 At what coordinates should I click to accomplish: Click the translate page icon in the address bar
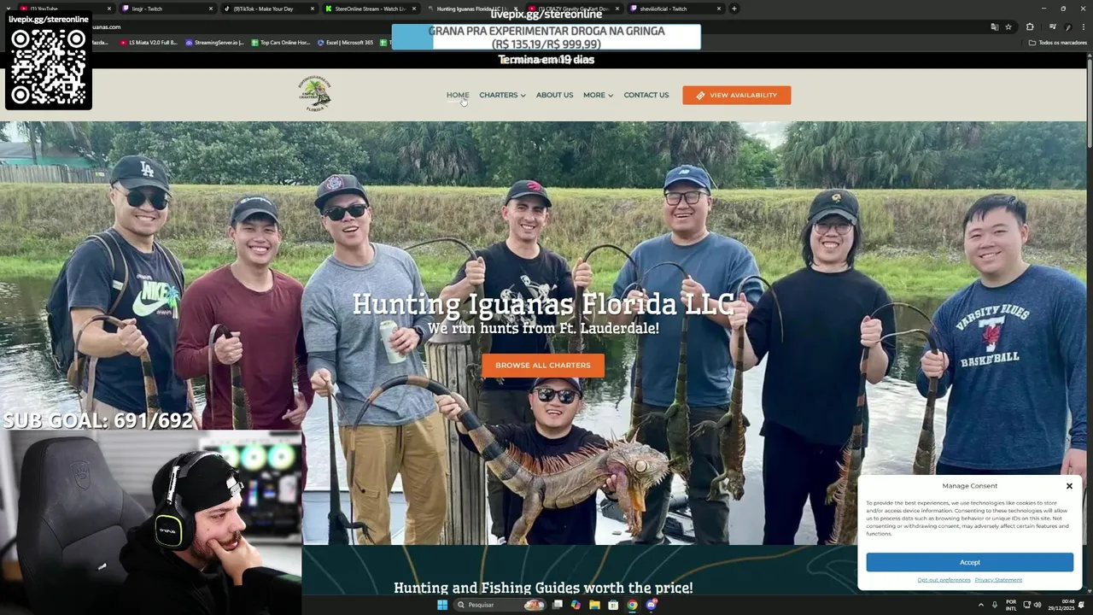(994, 26)
